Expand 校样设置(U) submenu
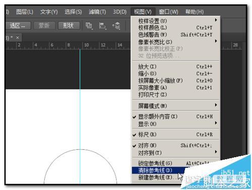Image resolution: width=252 pixels, height=190 pixels. [176, 21]
